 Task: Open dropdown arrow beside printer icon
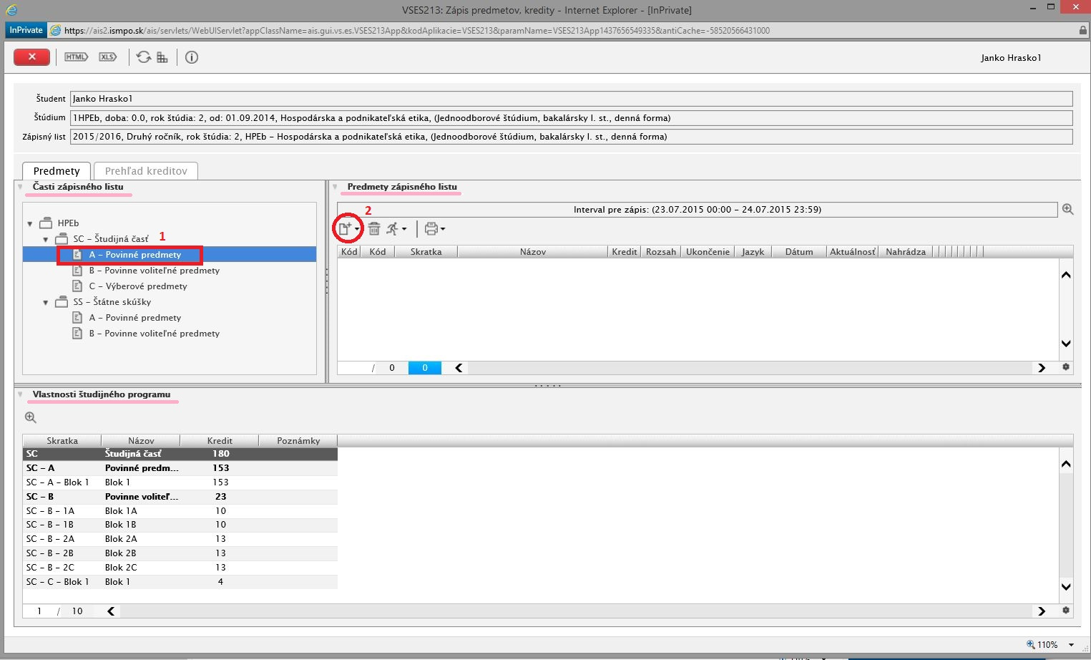443,229
